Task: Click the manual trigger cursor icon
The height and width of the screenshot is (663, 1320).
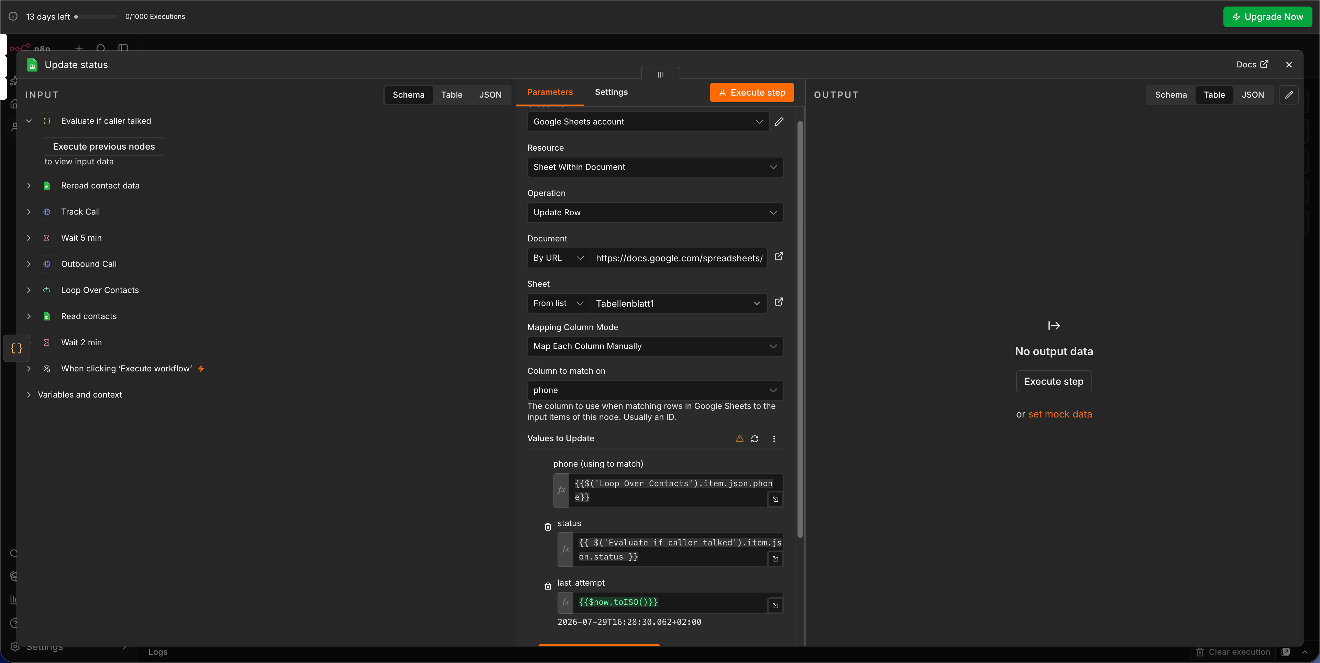Action: tap(47, 369)
